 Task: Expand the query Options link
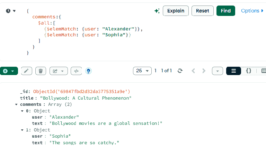252,11
